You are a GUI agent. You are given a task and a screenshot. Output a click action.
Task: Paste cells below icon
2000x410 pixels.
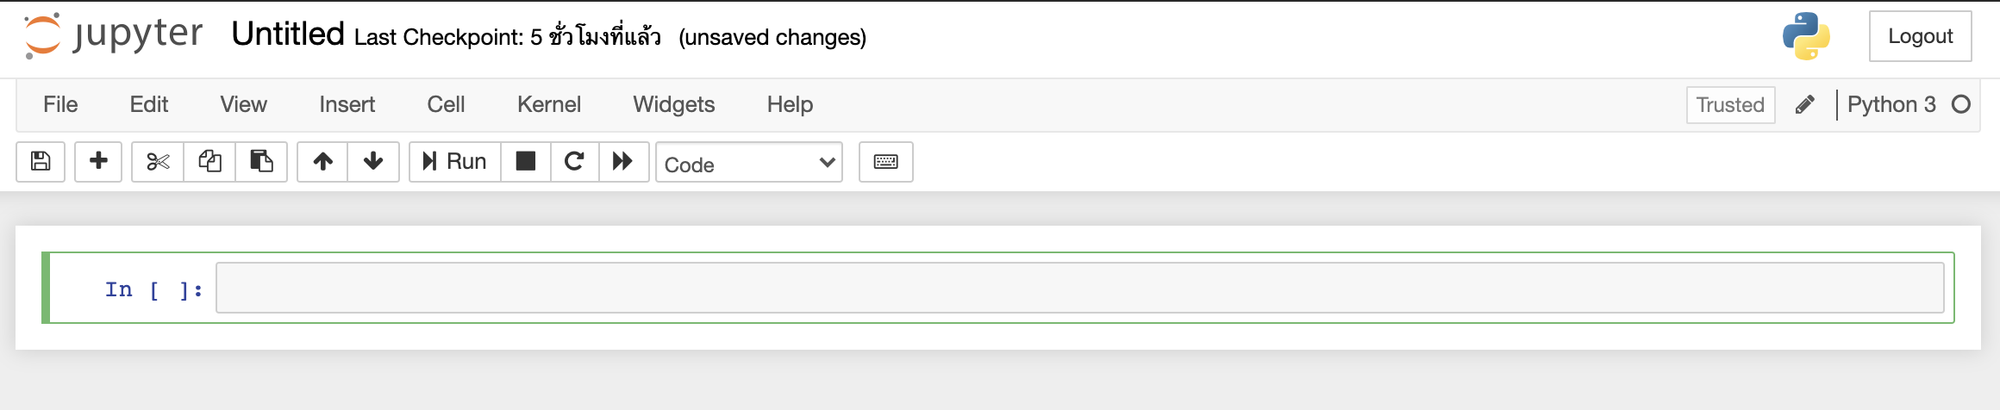click(x=261, y=161)
